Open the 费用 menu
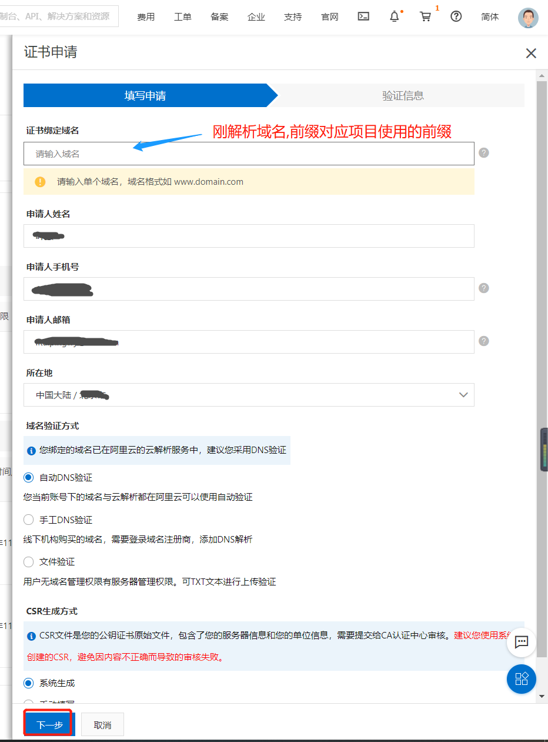Viewport: 548px width, 742px height. (x=146, y=17)
